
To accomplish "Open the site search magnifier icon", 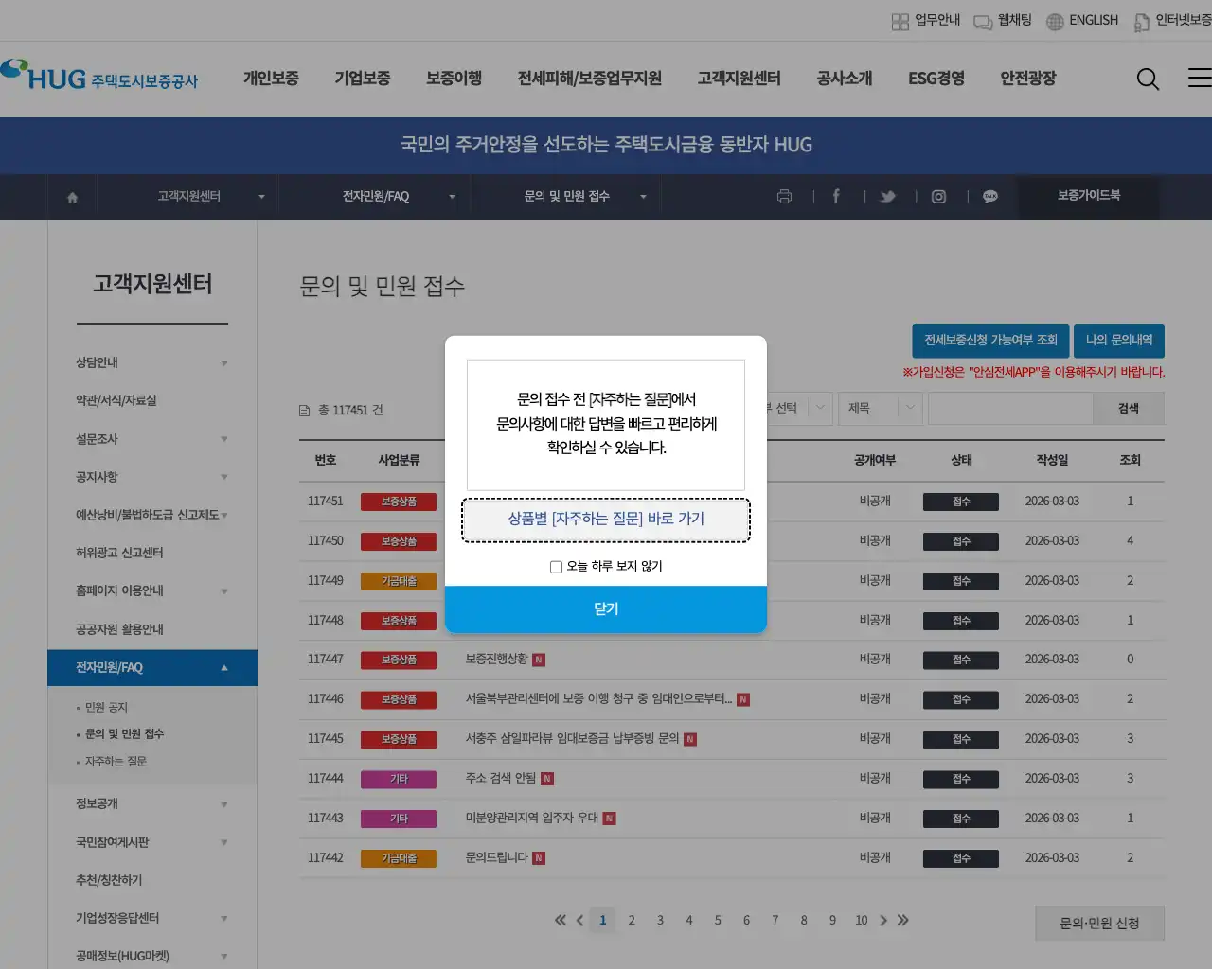I will (x=1148, y=79).
